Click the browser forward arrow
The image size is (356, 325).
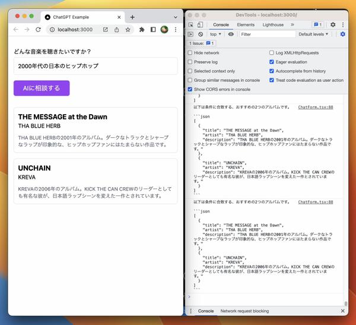27,30
